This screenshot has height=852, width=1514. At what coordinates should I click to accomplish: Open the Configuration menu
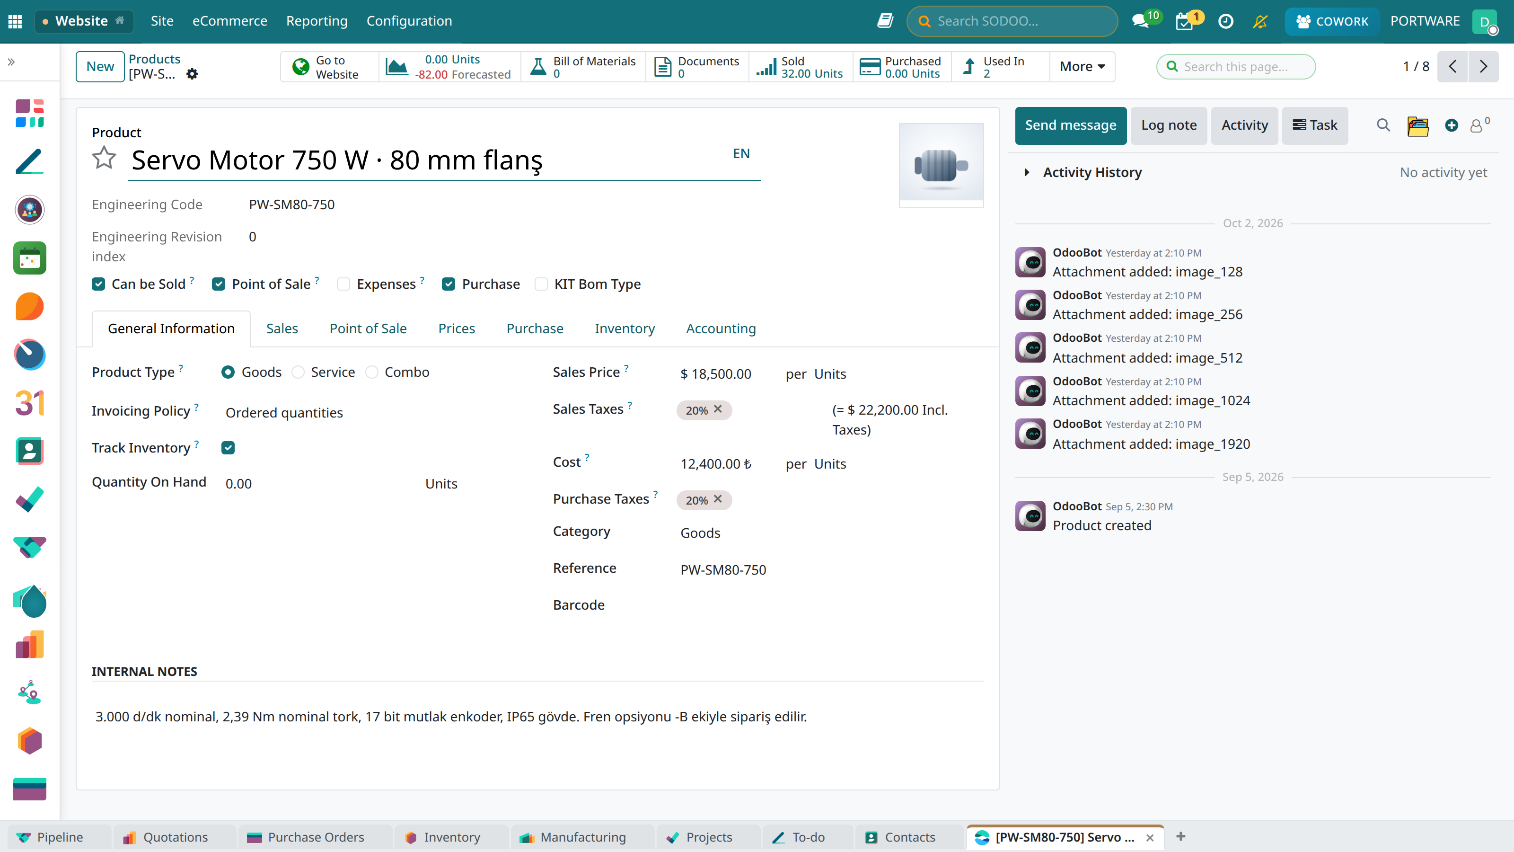tap(409, 21)
